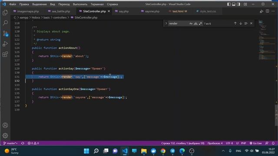Open the Правка menu
This screenshot has width=278, height=156.
click(24, 4)
